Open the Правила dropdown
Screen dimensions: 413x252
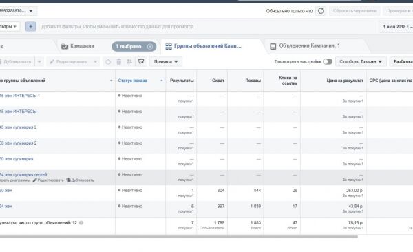[x=166, y=62]
